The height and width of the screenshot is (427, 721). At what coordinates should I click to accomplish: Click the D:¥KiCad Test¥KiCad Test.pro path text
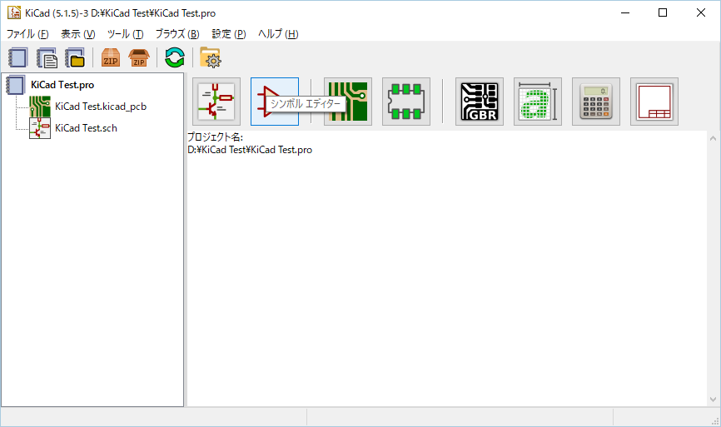click(x=250, y=150)
